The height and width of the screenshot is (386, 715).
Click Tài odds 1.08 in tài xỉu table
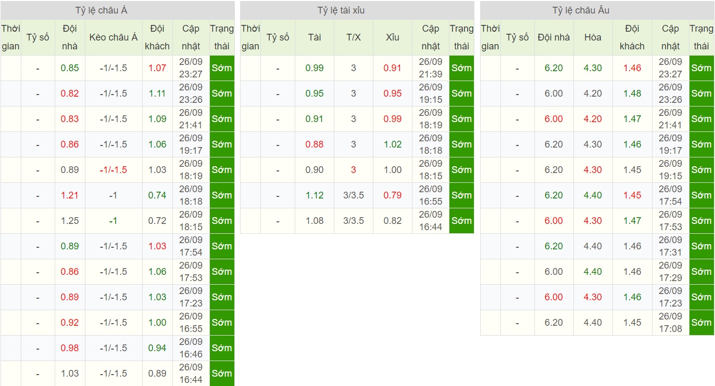point(315,221)
